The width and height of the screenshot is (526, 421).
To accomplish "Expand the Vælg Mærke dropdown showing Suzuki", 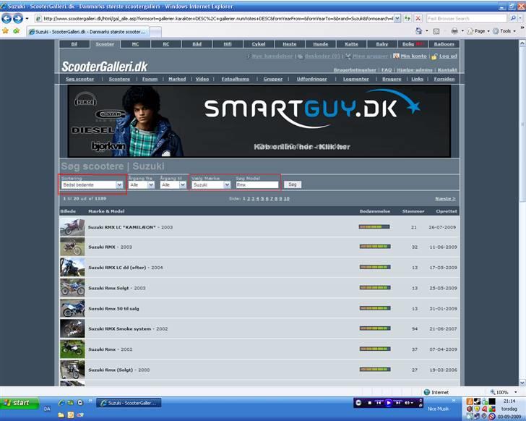I will tap(211, 184).
